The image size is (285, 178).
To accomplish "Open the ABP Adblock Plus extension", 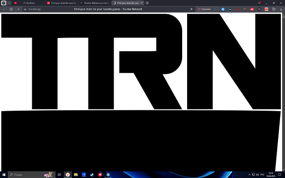I will (x=252, y=9).
